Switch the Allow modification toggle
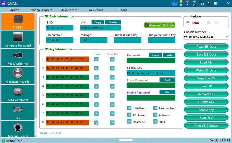 click(x=160, y=25)
